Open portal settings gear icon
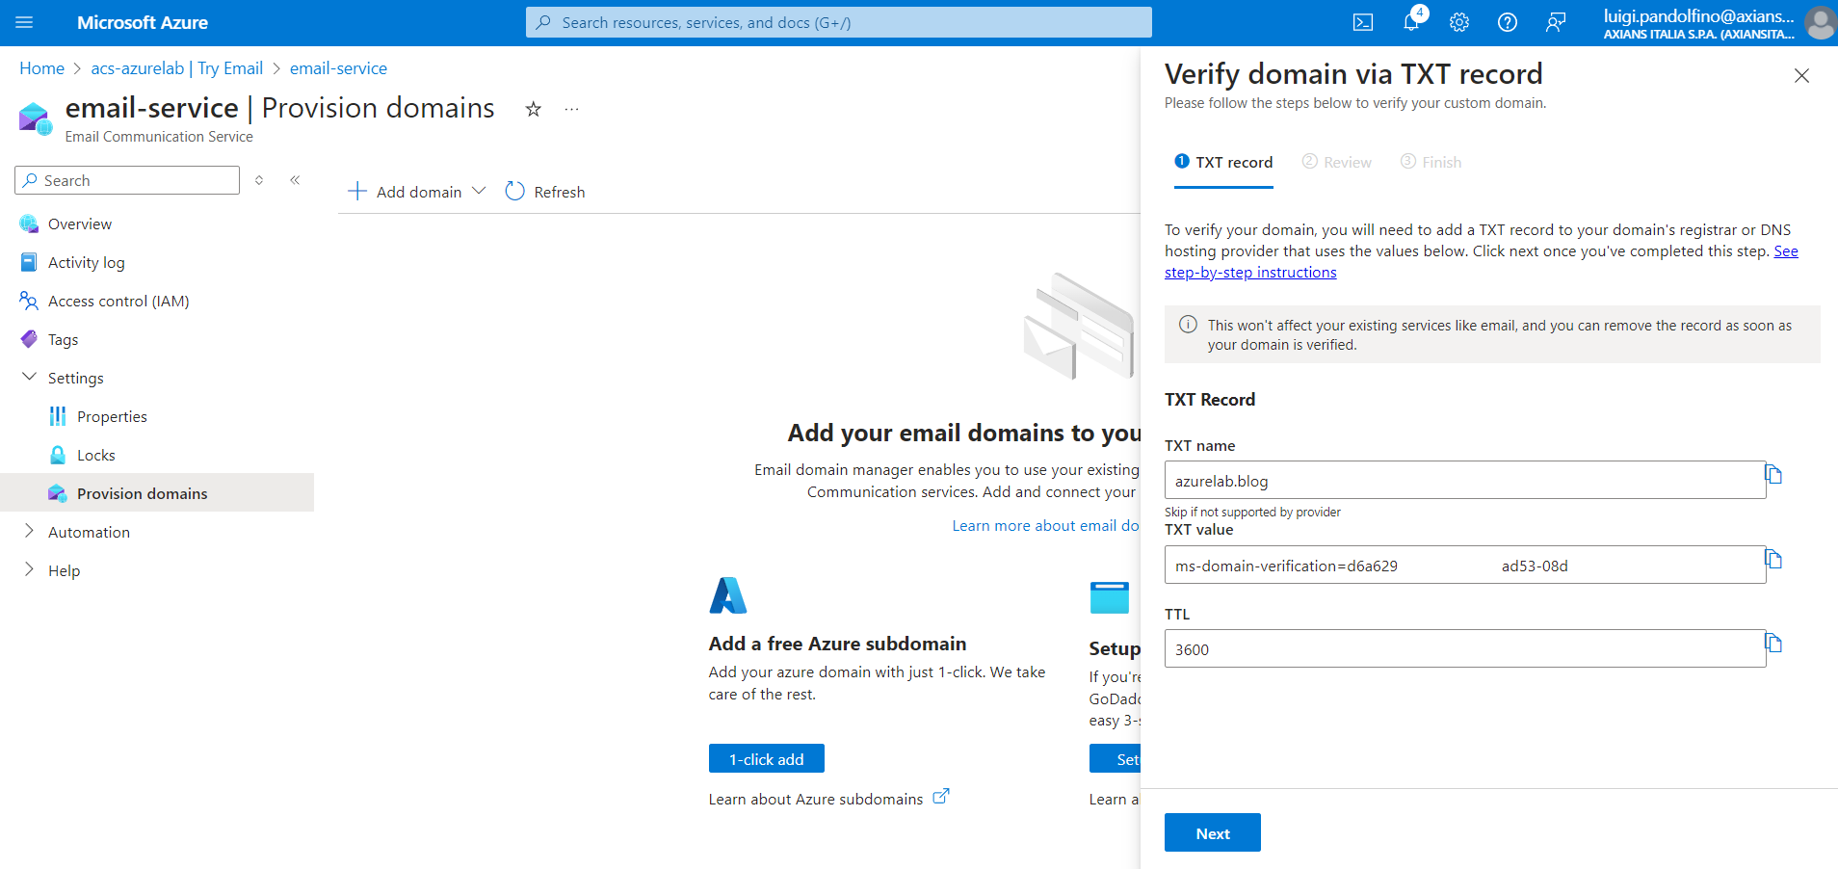Screen dimensions: 1838x869 tap(1459, 22)
